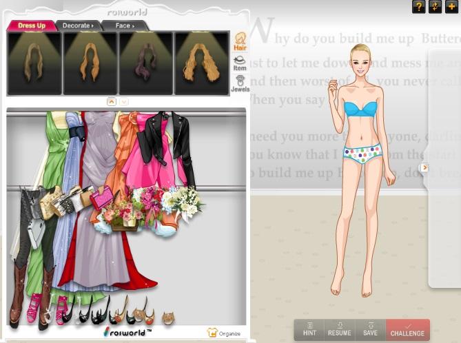Click the plus icon at top right
Image resolution: width=461 pixels, height=343 pixels.
pyautogui.click(x=451, y=7)
